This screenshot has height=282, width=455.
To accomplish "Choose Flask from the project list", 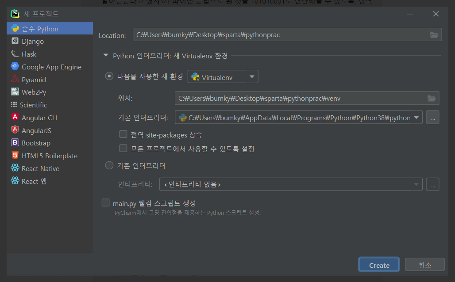I will (50, 54).
